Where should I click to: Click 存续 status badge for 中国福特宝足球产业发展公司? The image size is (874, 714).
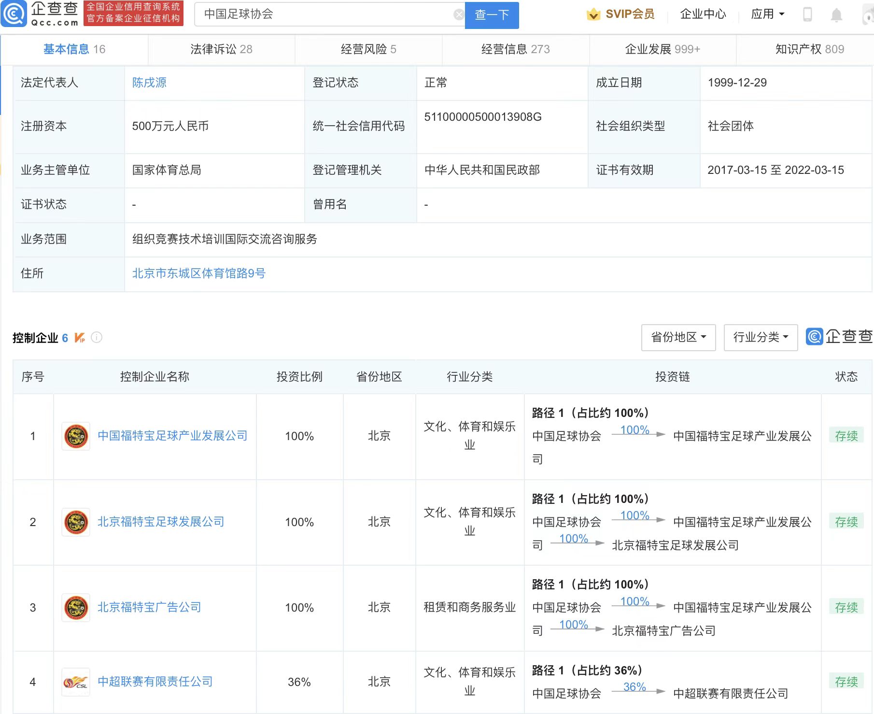tap(846, 436)
